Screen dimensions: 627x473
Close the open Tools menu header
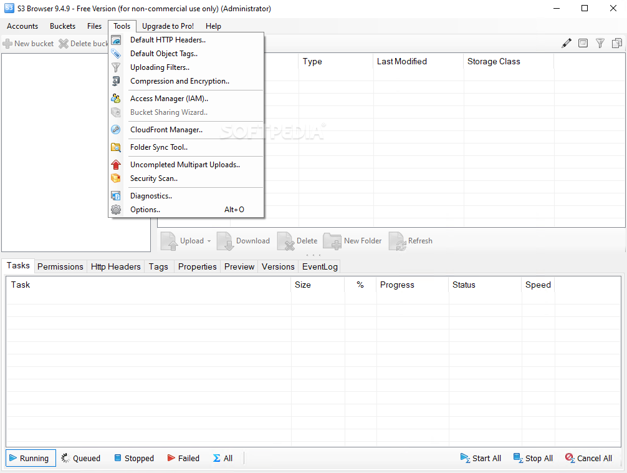point(122,26)
